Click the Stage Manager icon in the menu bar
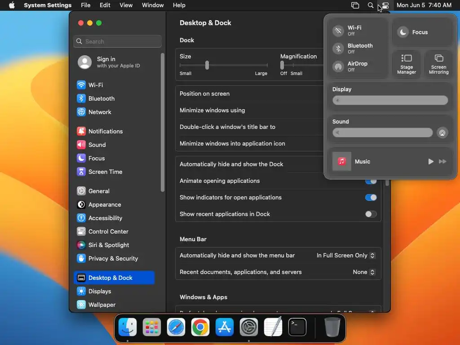This screenshot has width=460, height=345. 355,5
